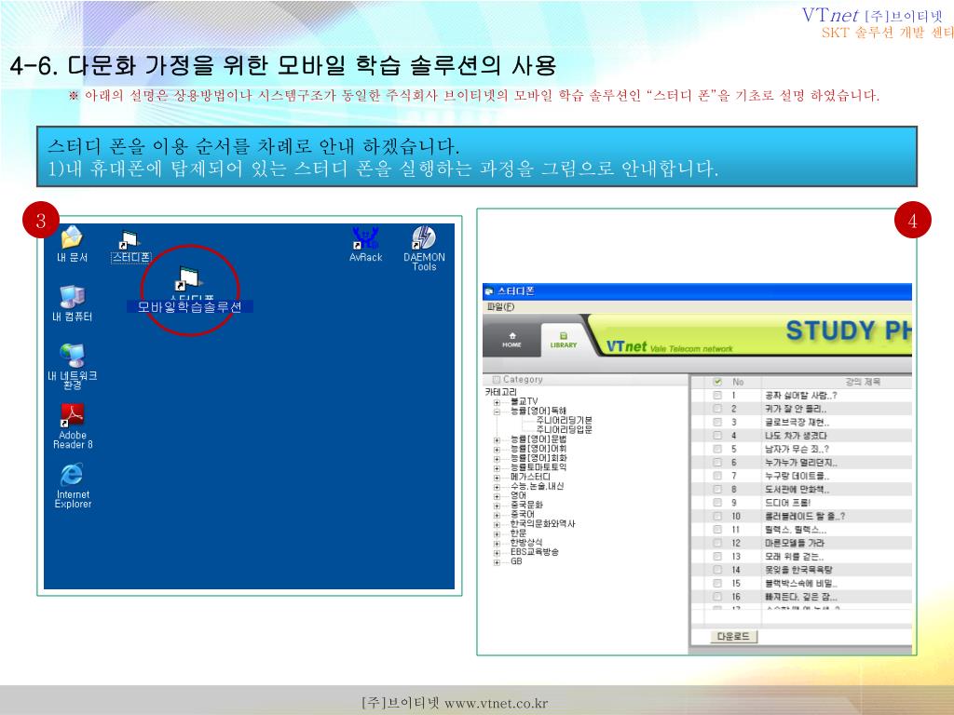Select the 수능,논술,내신 category label
The height and width of the screenshot is (715, 954).
pos(538,486)
